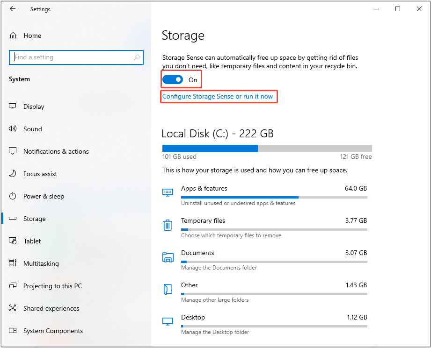Click the search magnifier icon
The height and width of the screenshot is (348, 431).
[137, 57]
